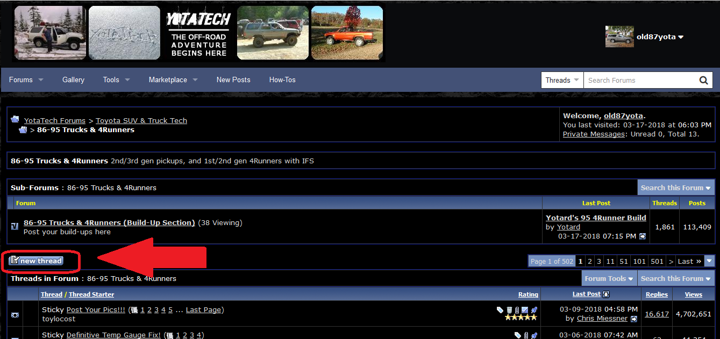The height and width of the screenshot is (339, 720).
Task: Click the tag icon on Post Your Pics thread
Action: click(x=500, y=310)
